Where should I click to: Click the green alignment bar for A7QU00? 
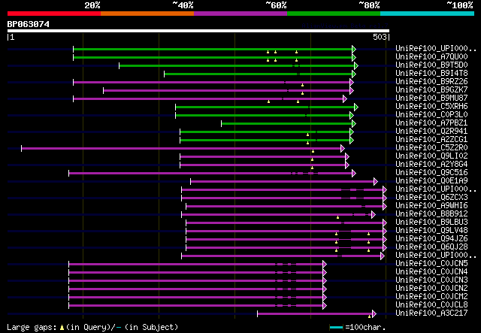pos(213,57)
